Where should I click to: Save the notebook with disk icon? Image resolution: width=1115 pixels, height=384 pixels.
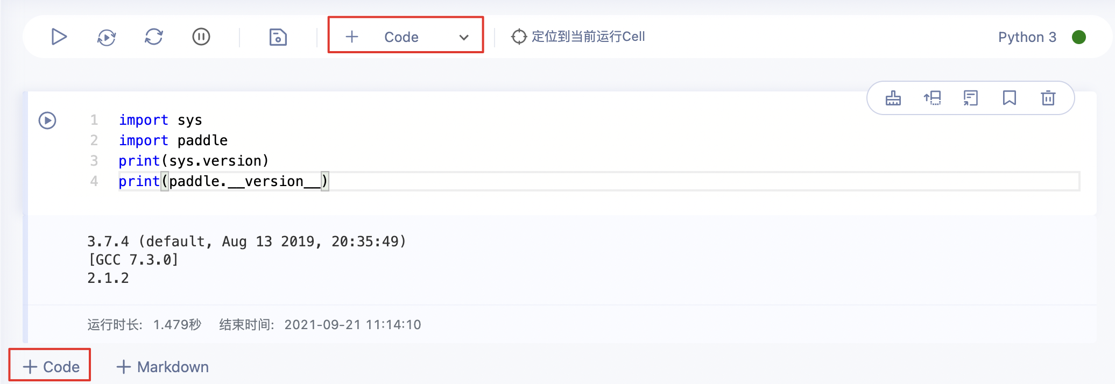click(x=278, y=37)
